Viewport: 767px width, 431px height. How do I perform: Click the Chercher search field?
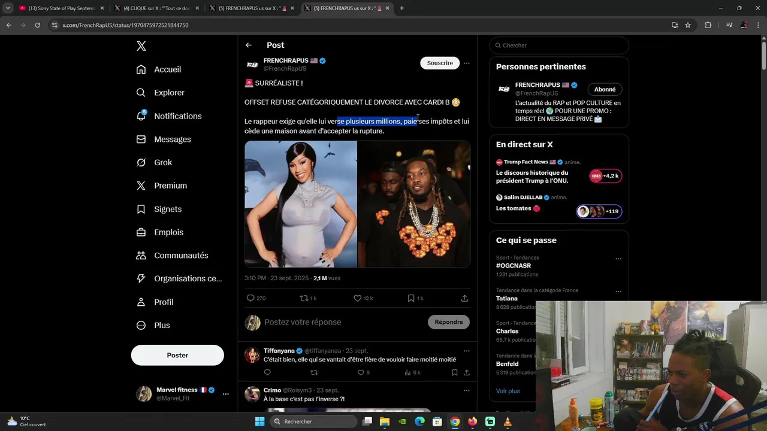click(559, 45)
